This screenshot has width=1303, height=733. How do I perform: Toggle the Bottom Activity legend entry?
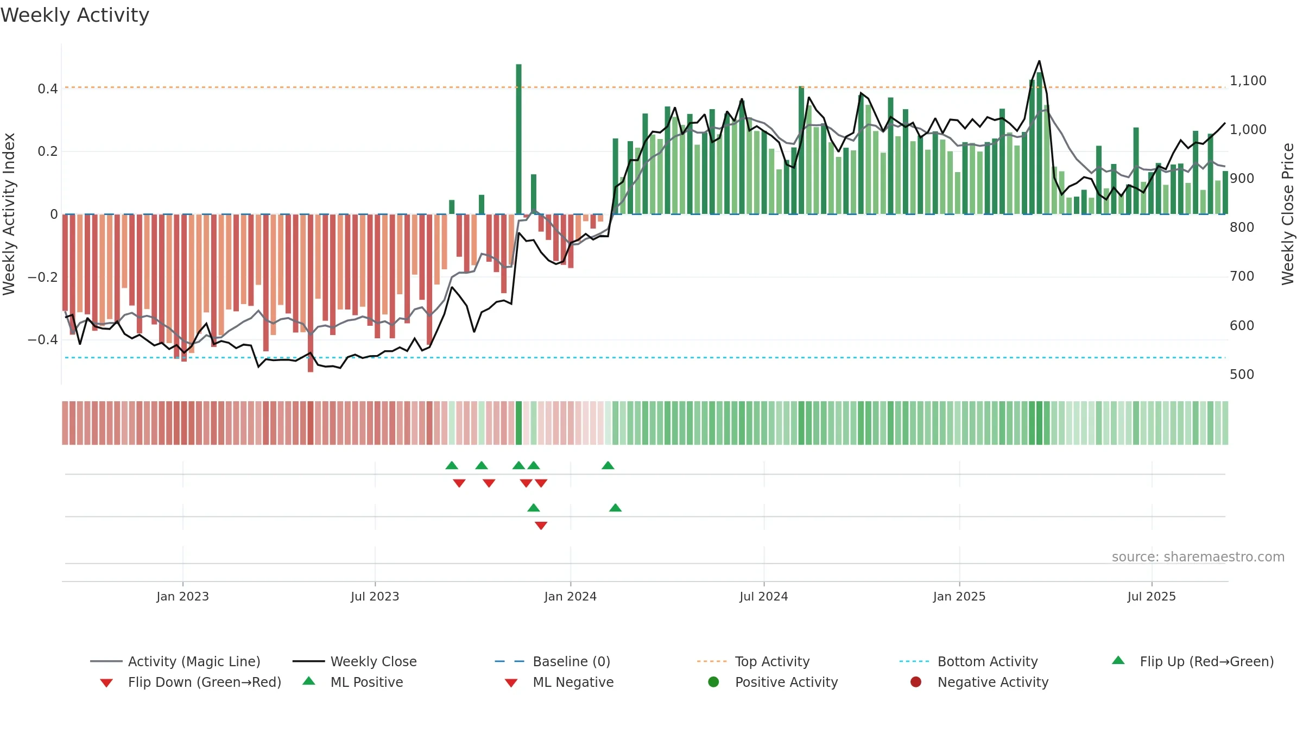click(x=969, y=661)
